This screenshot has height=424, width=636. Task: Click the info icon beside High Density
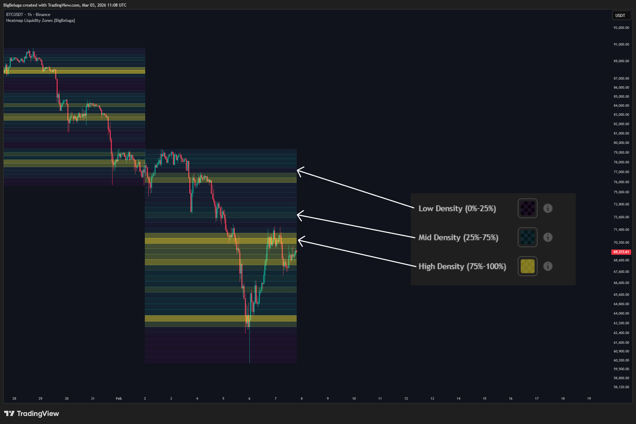(548, 266)
